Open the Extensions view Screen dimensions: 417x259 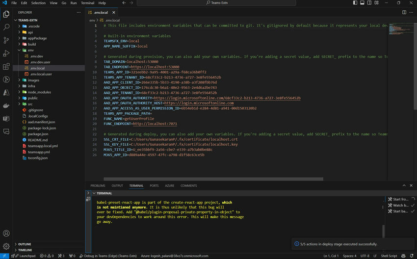(6, 67)
